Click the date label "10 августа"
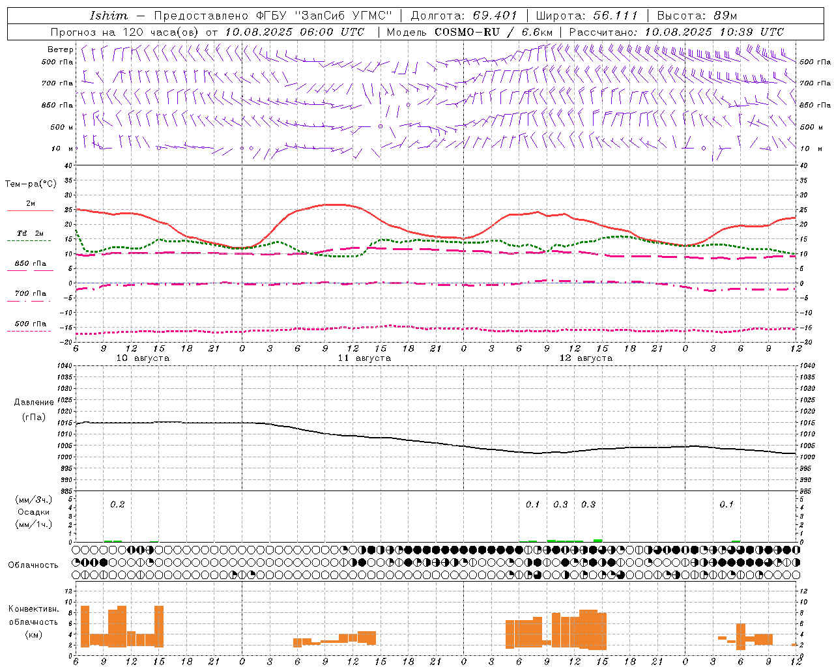Viewport: 834px width, 667px height. 143,358
